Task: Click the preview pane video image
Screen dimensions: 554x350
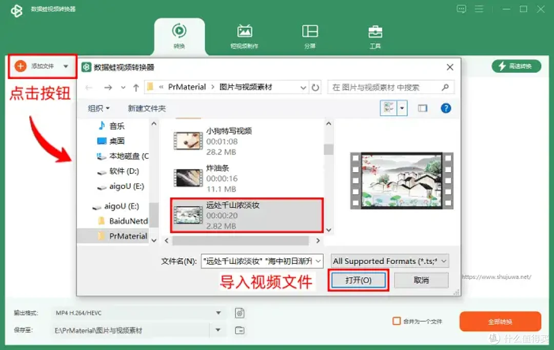Action: [401, 181]
